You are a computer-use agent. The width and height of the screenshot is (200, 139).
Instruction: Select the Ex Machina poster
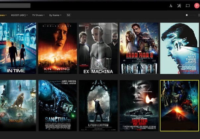(x=98, y=48)
